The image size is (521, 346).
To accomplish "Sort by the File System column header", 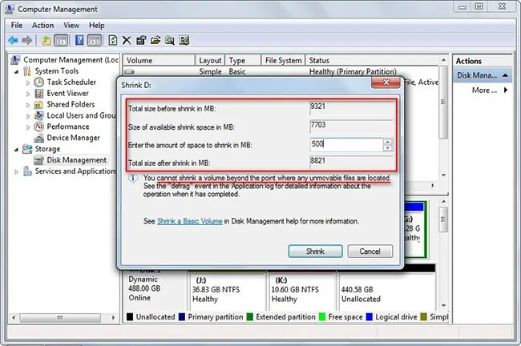I will click(x=283, y=60).
